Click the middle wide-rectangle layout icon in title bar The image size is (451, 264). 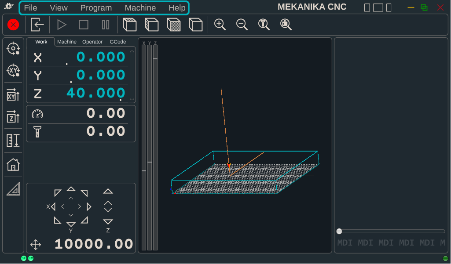click(378, 7)
